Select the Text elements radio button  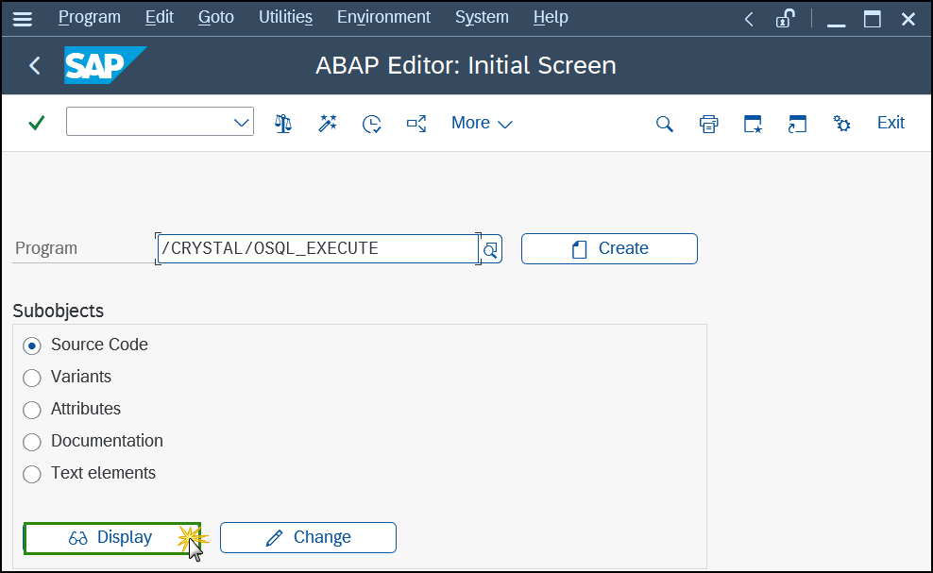(x=31, y=474)
